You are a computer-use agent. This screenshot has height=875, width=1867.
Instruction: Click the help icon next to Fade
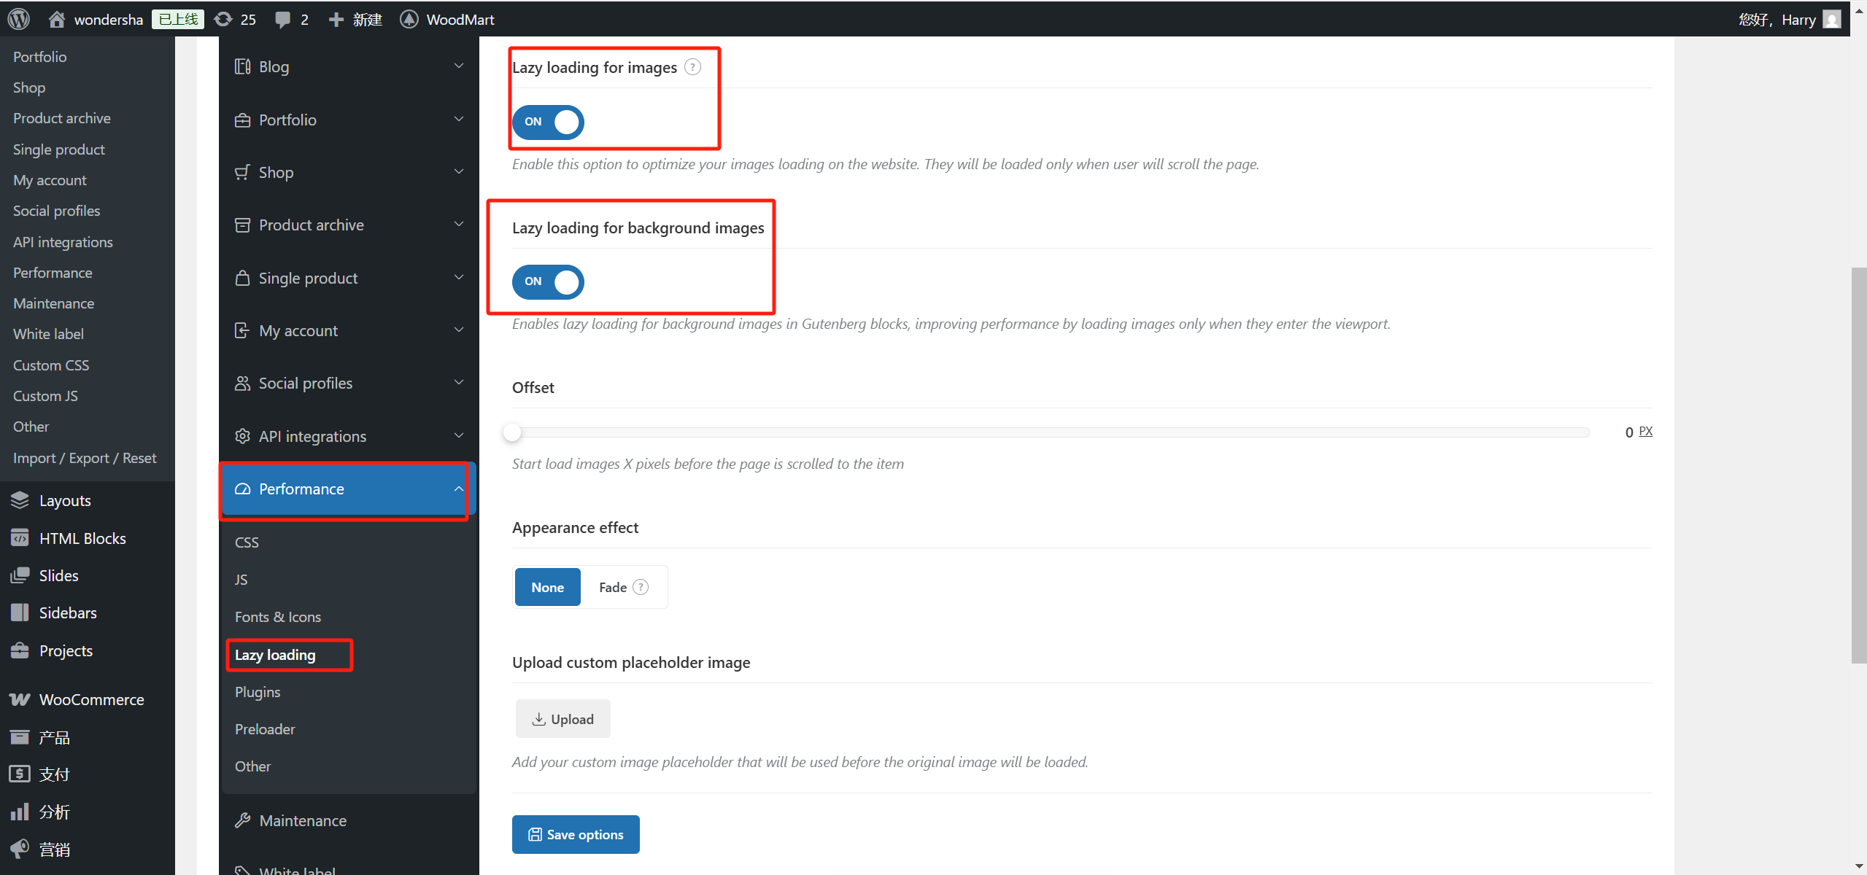click(x=641, y=587)
